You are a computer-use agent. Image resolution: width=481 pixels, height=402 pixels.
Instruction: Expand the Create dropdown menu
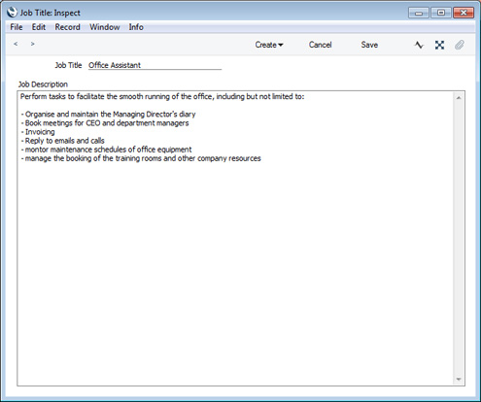pyautogui.click(x=269, y=45)
